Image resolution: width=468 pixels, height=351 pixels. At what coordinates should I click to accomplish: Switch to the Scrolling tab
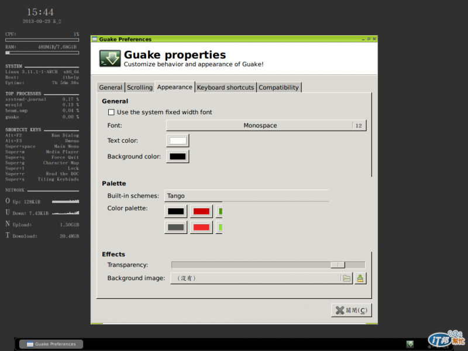click(x=140, y=87)
